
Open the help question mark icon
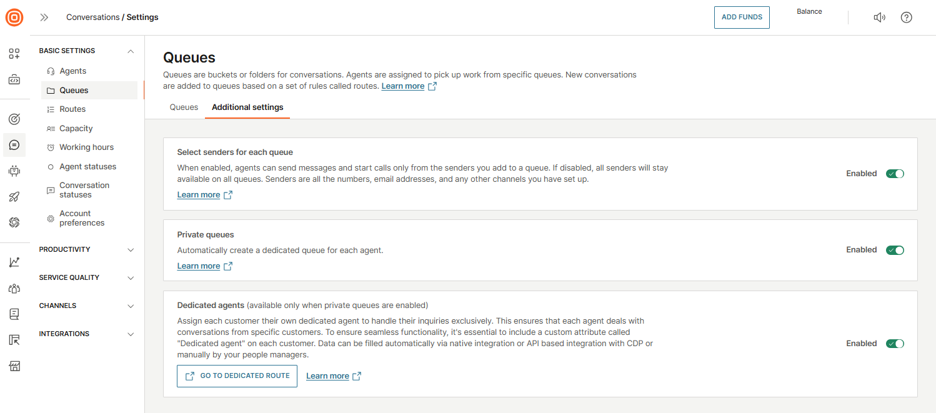pyautogui.click(x=906, y=17)
